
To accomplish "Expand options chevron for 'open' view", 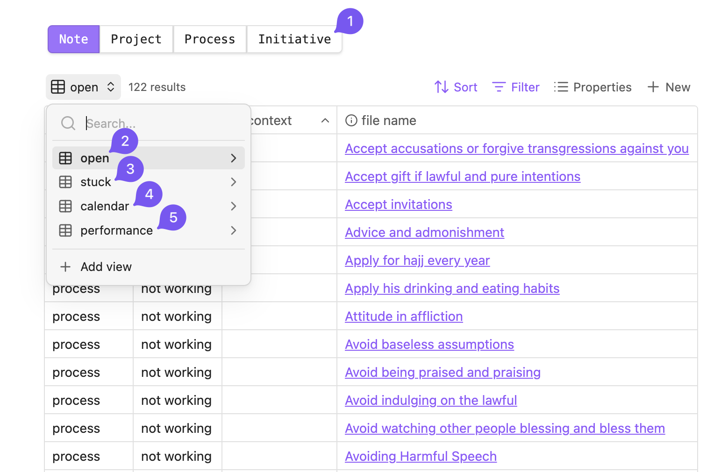I will (234, 158).
